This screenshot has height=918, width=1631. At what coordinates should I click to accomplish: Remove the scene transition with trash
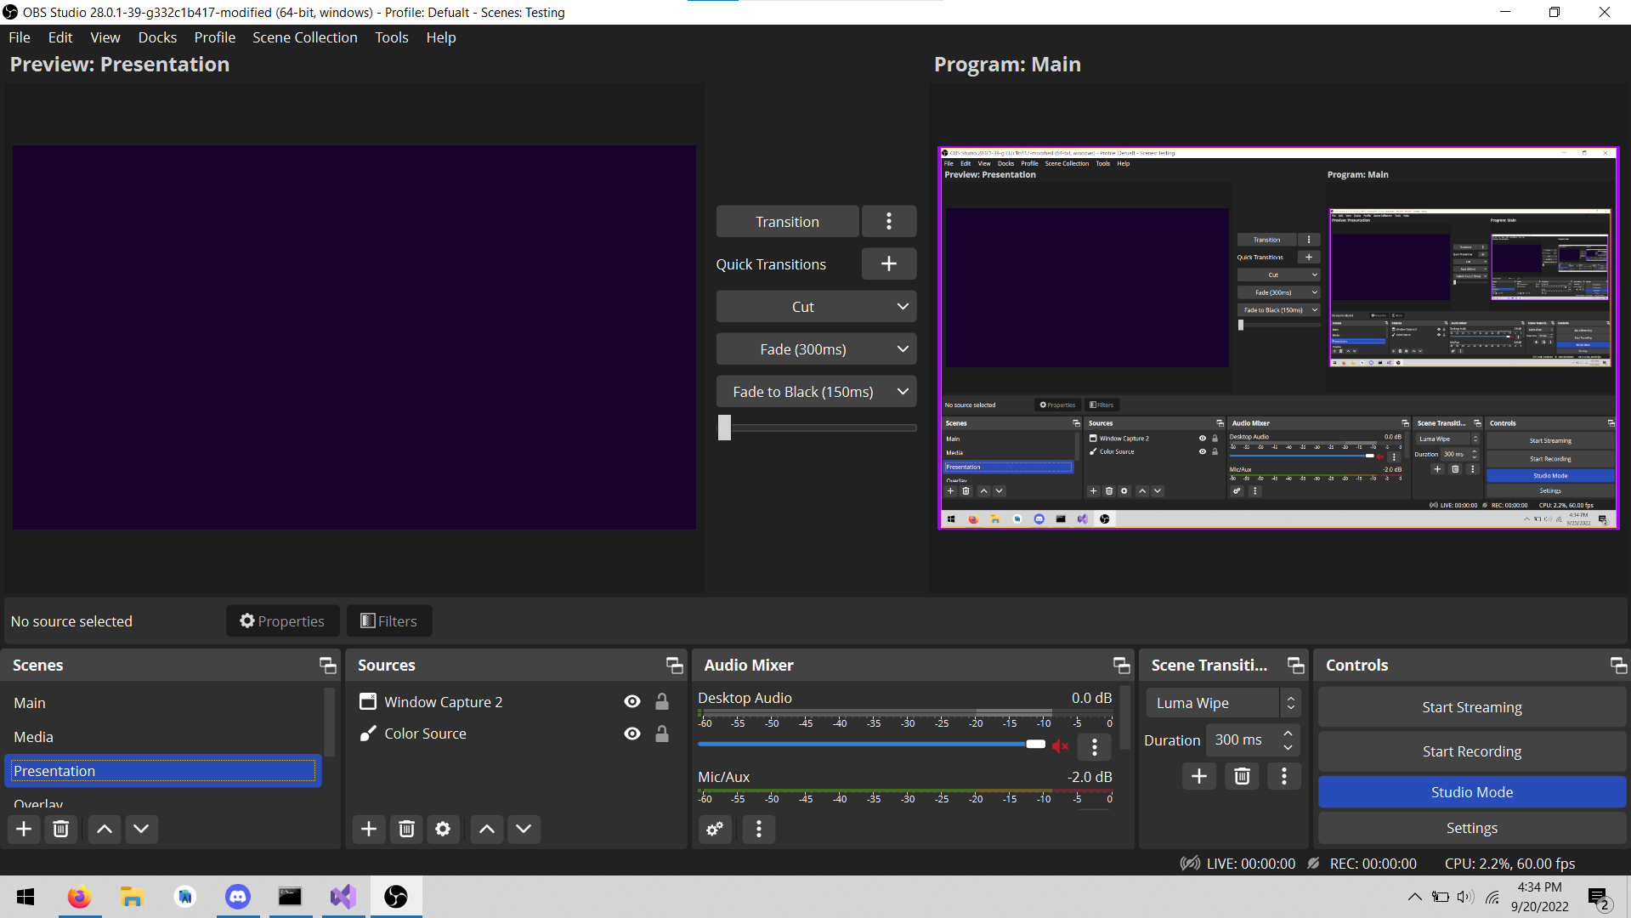pos(1242,776)
